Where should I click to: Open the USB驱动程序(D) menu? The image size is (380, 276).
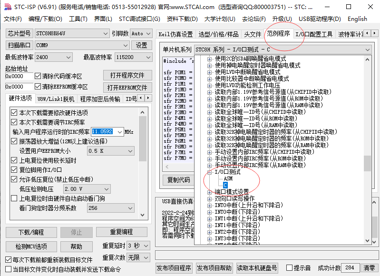click(x=320, y=19)
